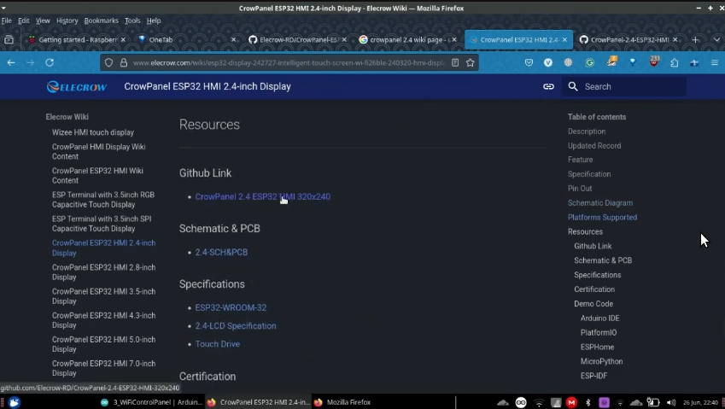Open the Extensions puzzle-piece icon

point(674,62)
